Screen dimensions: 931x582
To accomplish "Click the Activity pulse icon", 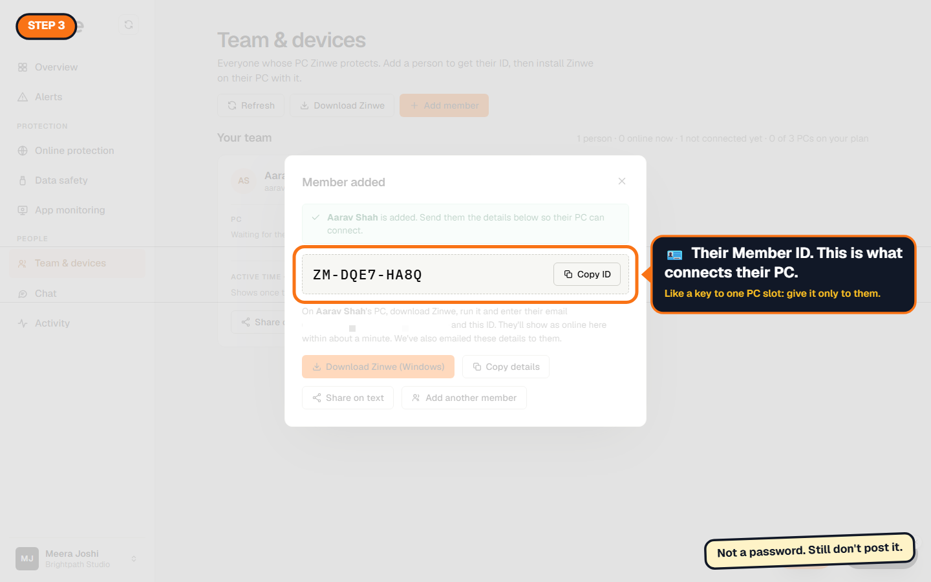I will 23,323.
